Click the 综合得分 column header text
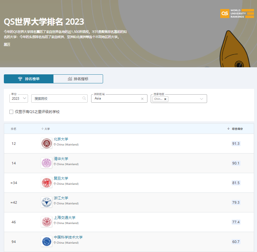Image resolution: width=257 pixels, height=252 pixels. 237,129
